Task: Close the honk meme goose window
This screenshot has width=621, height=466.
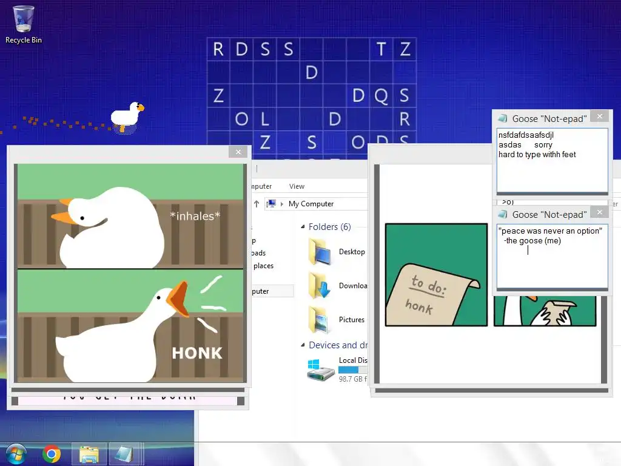Action: click(x=238, y=152)
